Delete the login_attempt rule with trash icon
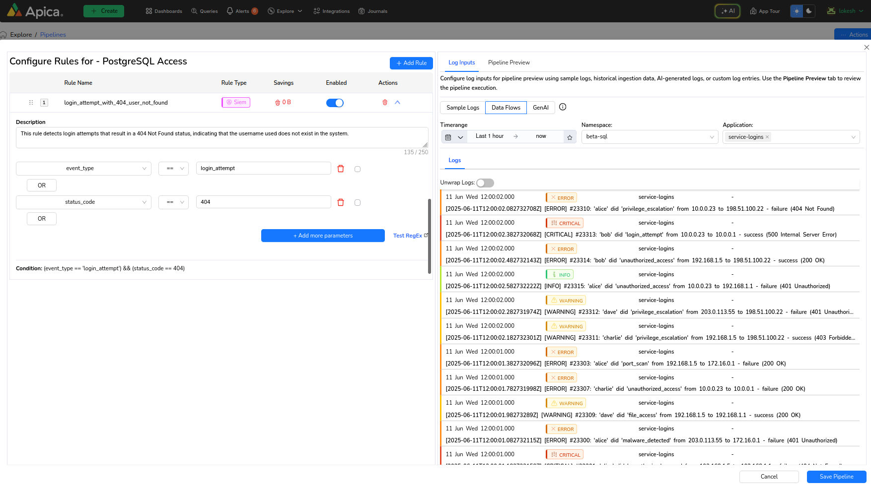 (385, 103)
